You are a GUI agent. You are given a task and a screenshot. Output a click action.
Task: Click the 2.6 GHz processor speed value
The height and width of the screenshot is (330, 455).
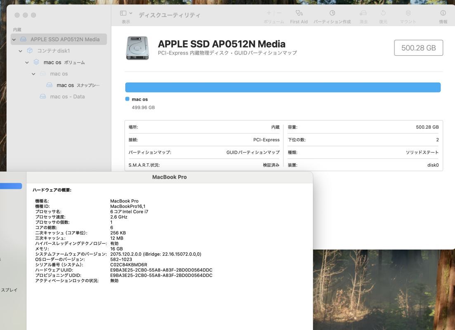pos(119,217)
